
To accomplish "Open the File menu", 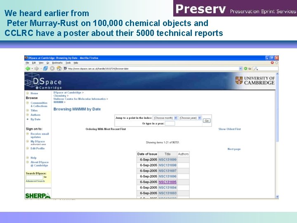I will pos(27,63).
